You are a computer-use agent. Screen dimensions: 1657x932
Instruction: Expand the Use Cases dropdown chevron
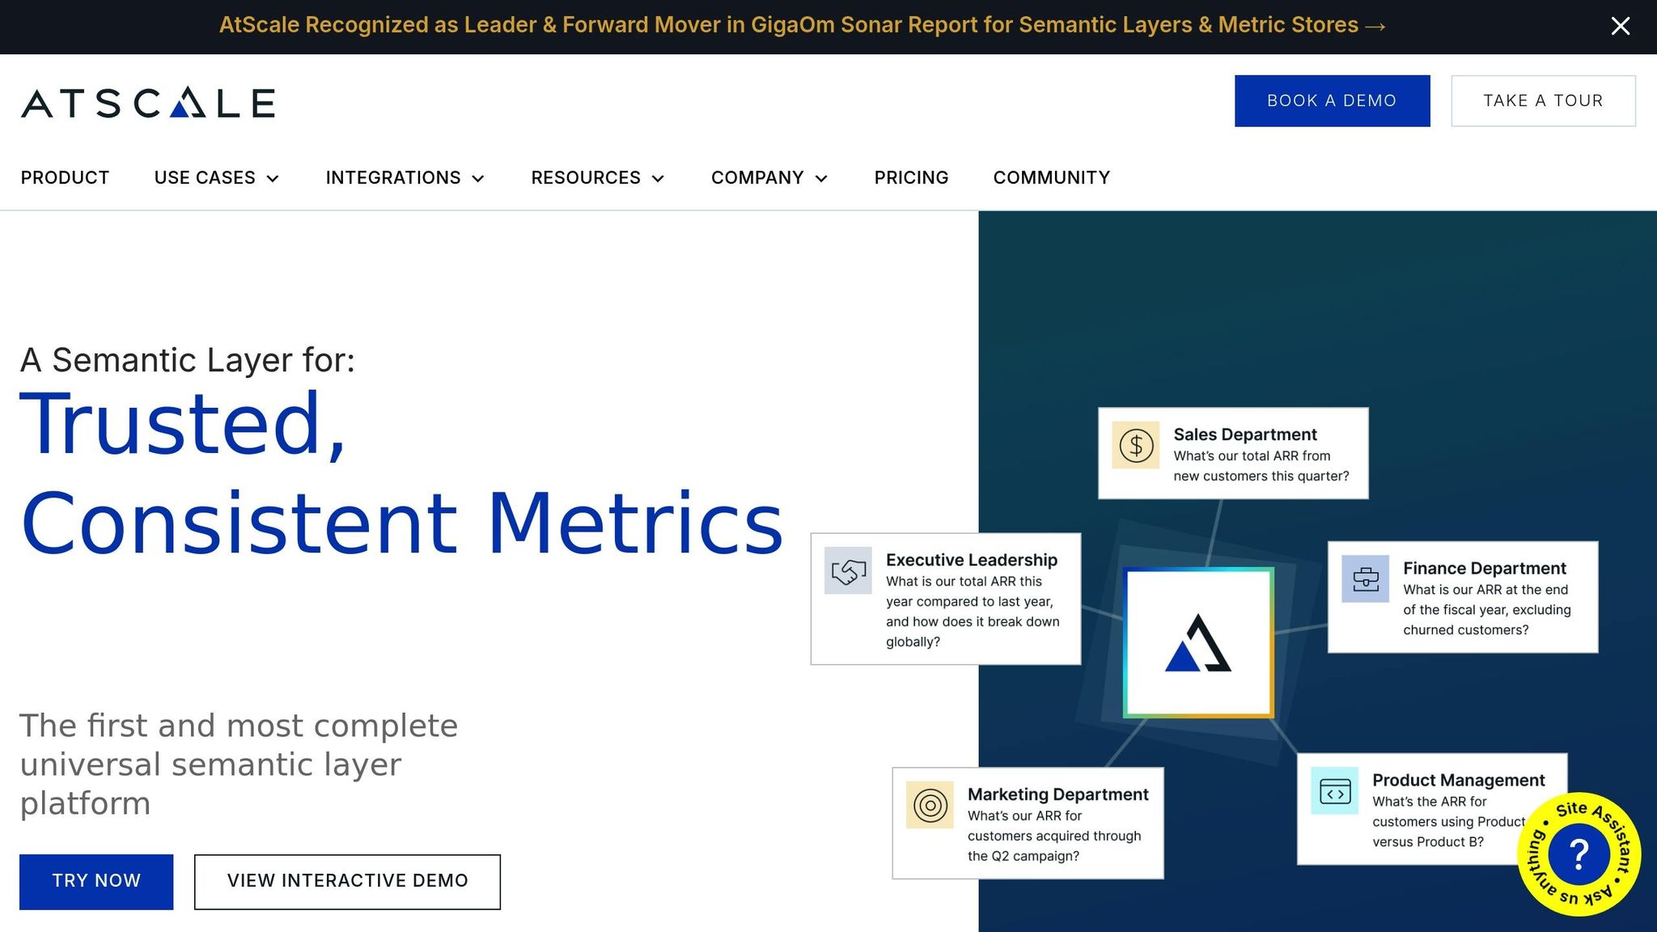[x=273, y=179]
